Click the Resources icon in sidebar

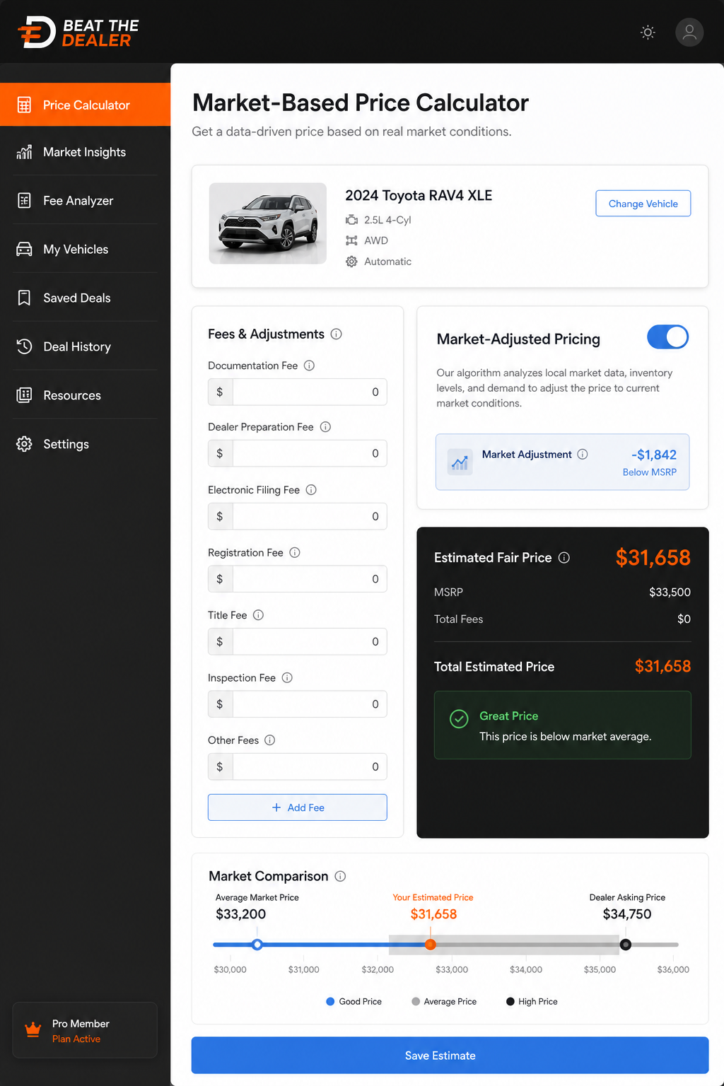point(24,395)
